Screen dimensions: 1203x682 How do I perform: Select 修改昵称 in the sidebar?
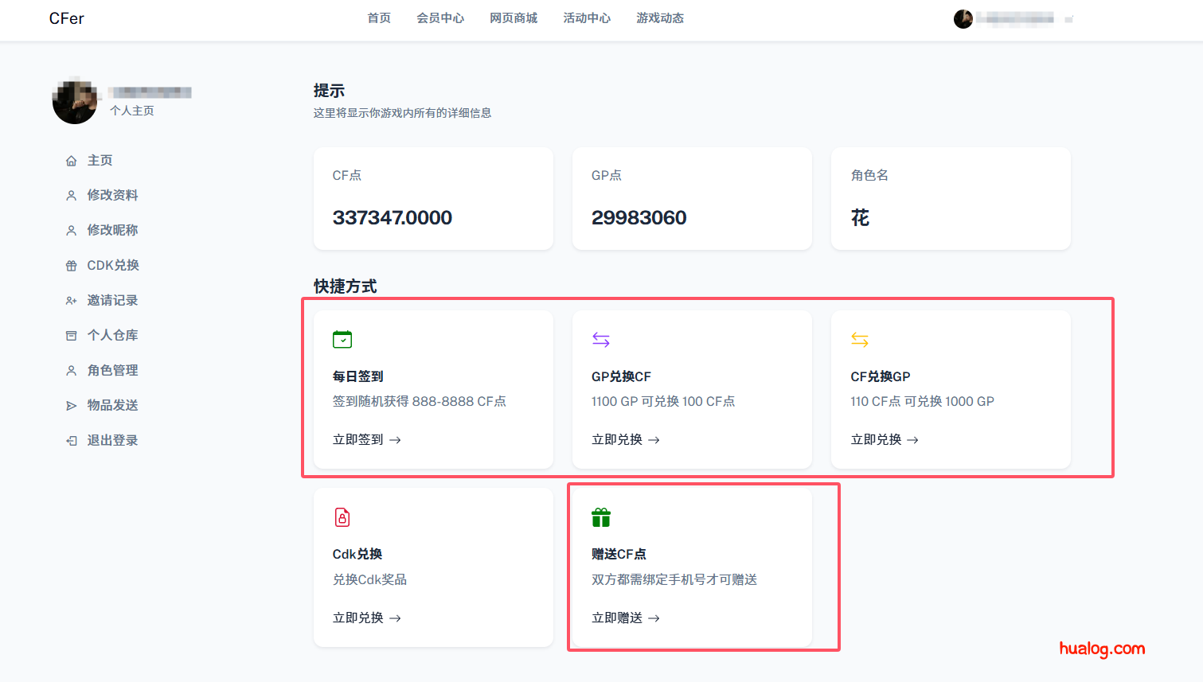[112, 230]
